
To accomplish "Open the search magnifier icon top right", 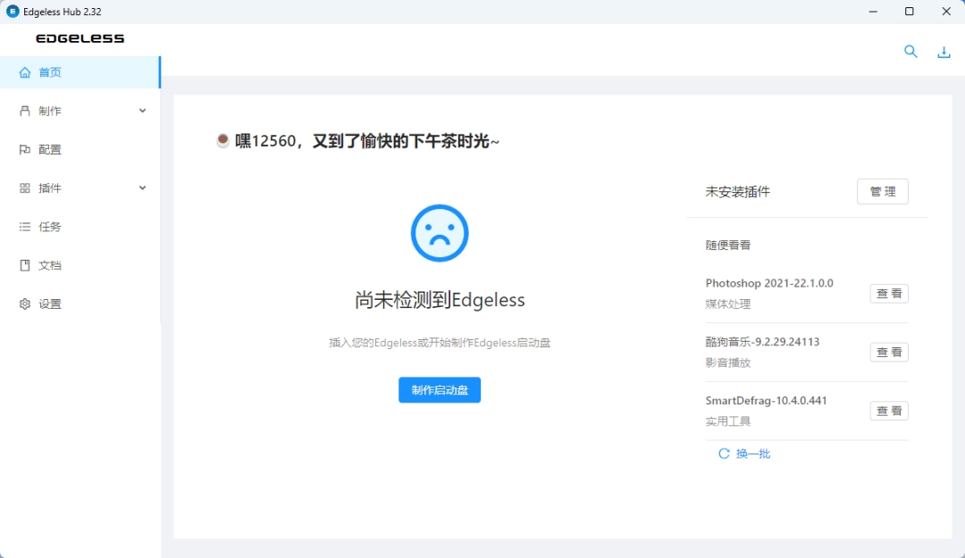I will tap(910, 52).
